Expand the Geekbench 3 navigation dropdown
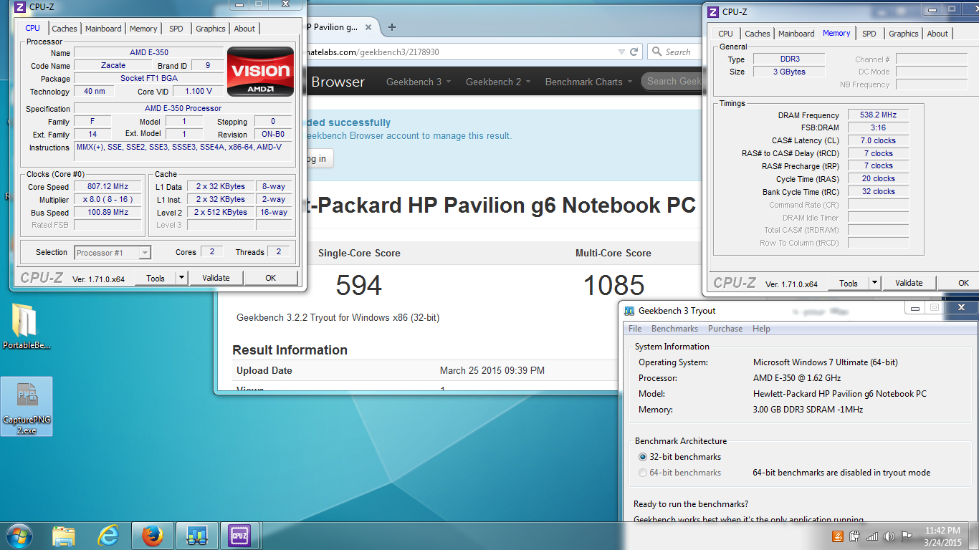Screen dimensions: 979x550 pos(419,82)
